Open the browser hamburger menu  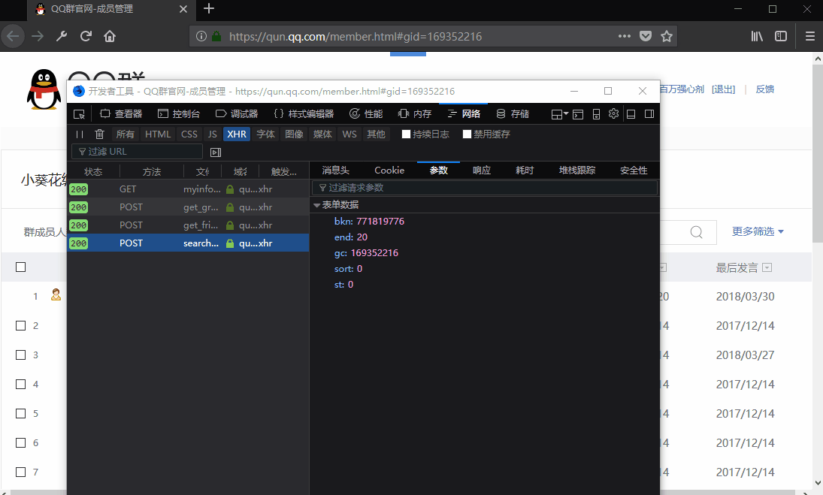pos(810,36)
